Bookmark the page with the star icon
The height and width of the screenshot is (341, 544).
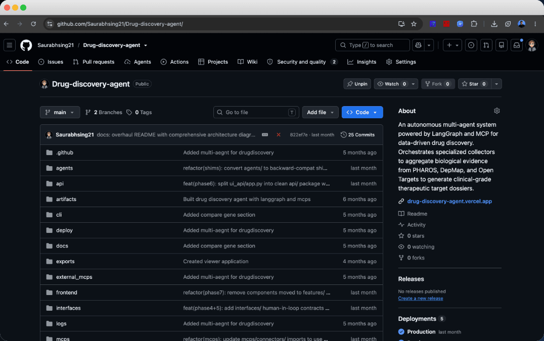(x=414, y=24)
